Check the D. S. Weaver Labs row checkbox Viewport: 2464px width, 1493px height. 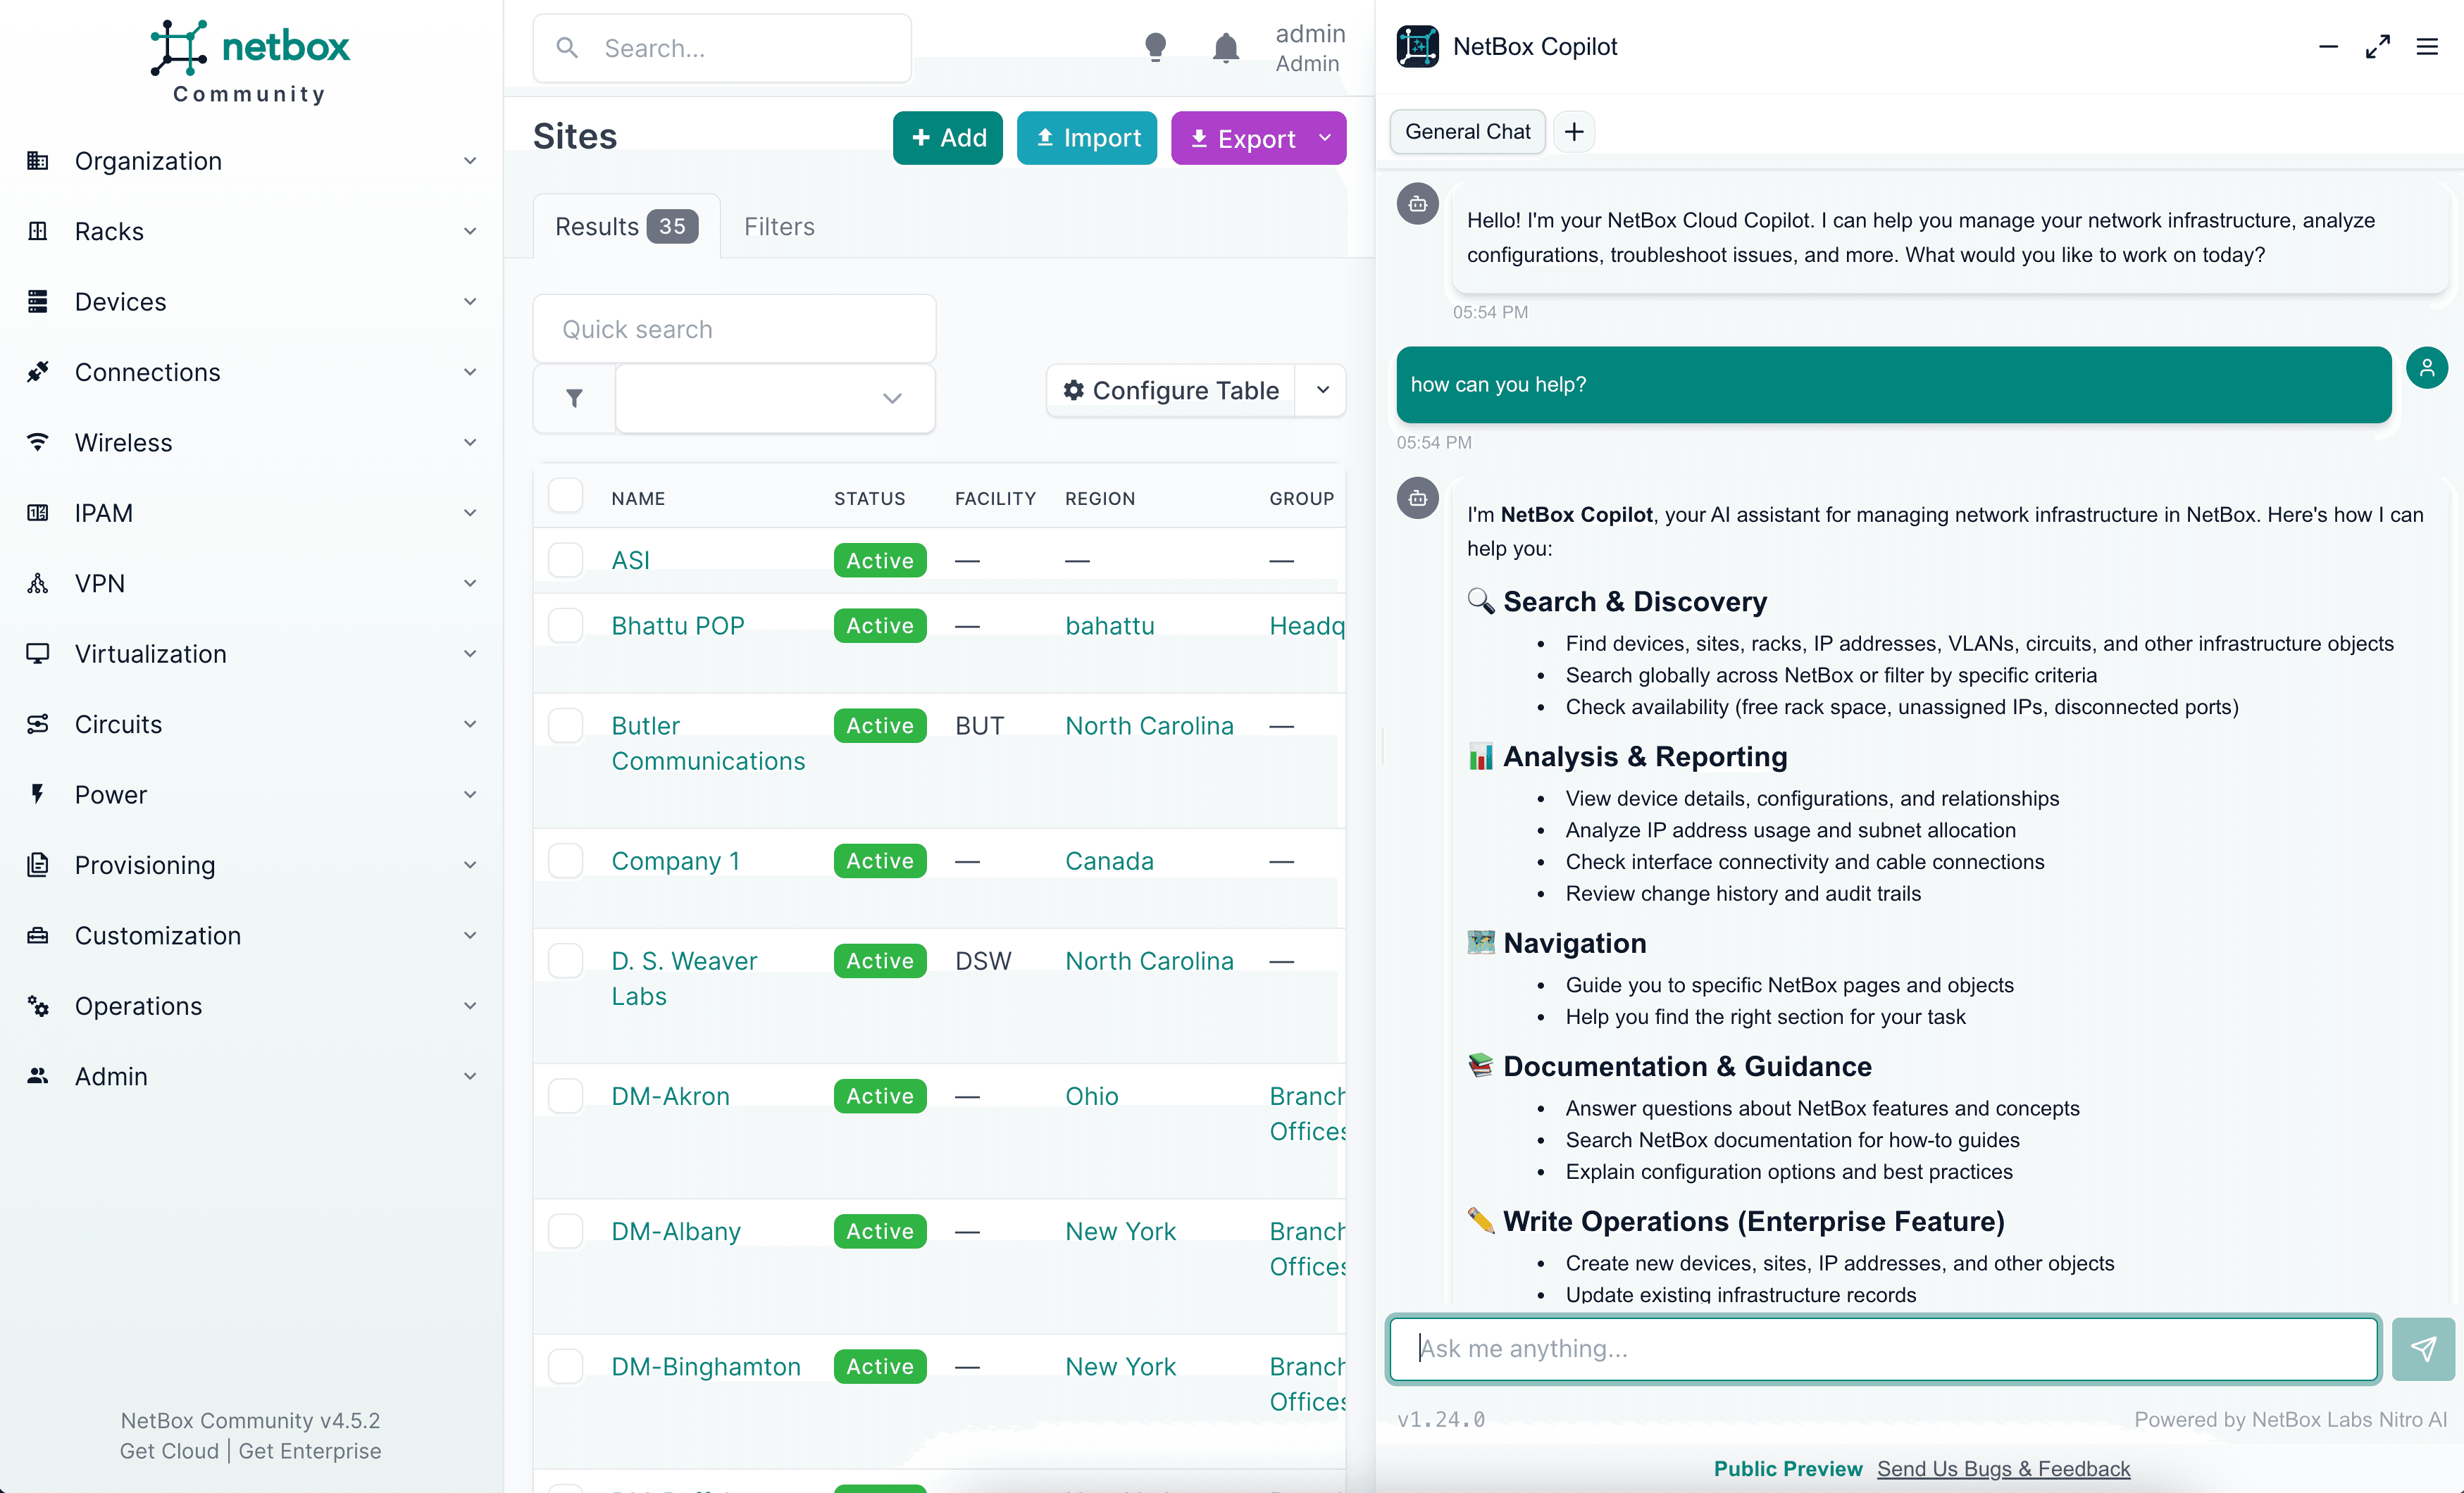click(x=566, y=960)
